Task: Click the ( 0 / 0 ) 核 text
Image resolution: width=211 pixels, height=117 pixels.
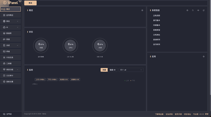Action: pyautogui.click(x=70, y=57)
